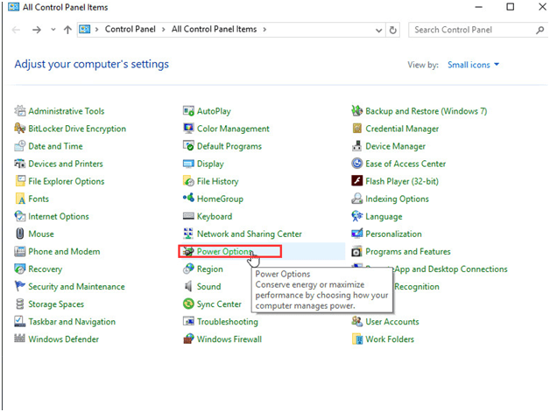Open the Programs and Features link
This screenshot has height=412, width=550.
[x=408, y=252]
